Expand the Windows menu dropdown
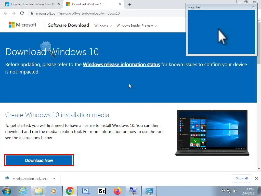This screenshot has height=196, width=261. [103, 26]
